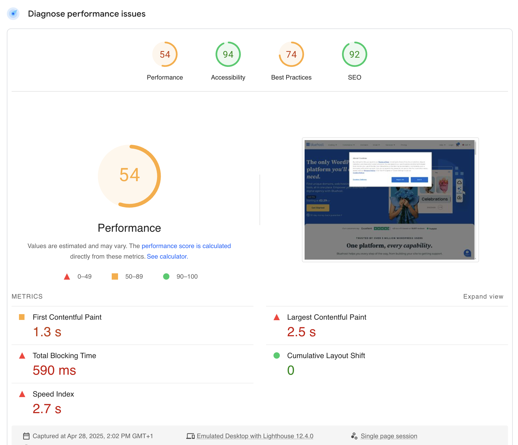Select the Performance score gauge 54

pyautogui.click(x=165, y=55)
